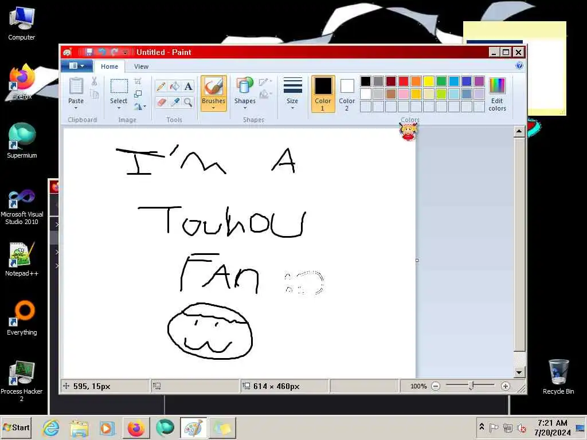Open Notepad++ desktop shortcut
The height and width of the screenshot is (440, 587).
click(22, 259)
